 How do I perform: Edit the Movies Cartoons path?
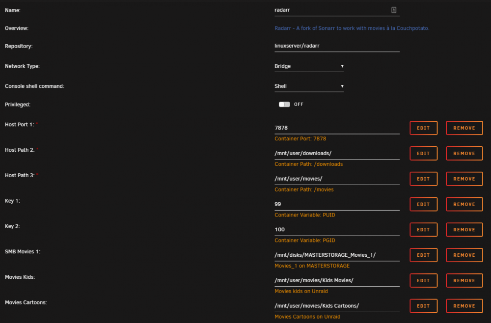[x=423, y=306]
